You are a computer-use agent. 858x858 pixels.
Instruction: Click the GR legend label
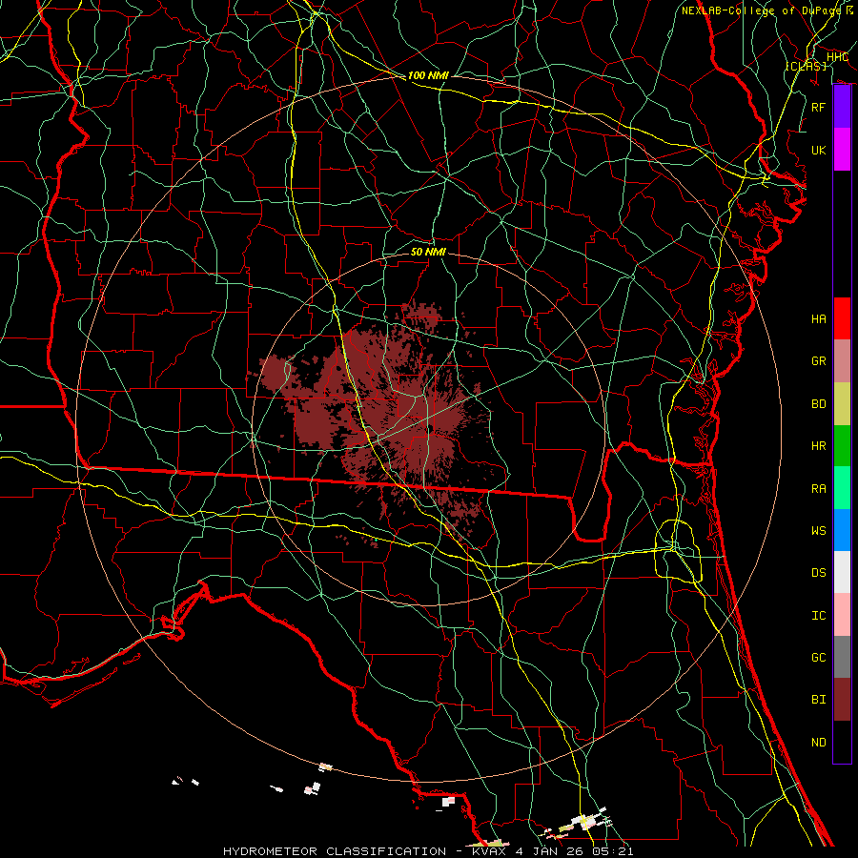tap(818, 361)
